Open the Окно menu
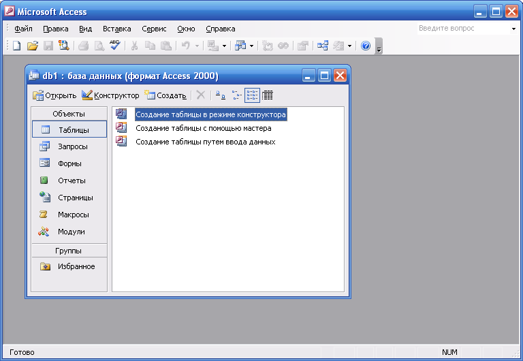Viewport: 523px width, 361px height. click(186, 29)
